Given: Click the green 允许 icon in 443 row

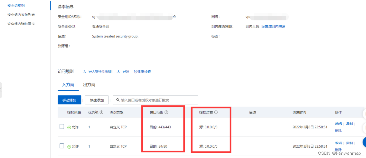Looking at the screenshot, I should click(x=69, y=127).
